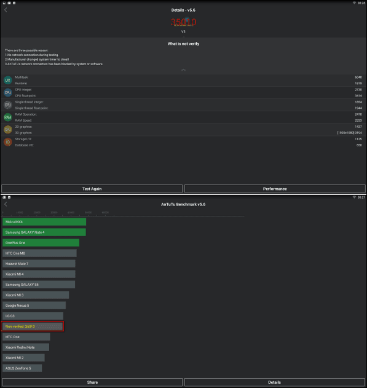367x388 pixels.
Task: Select the LG G3 bar
Action: pyautogui.click(x=33, y=316)
